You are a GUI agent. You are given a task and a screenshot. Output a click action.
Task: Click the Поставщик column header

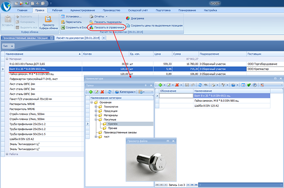[x=265, y=54]
